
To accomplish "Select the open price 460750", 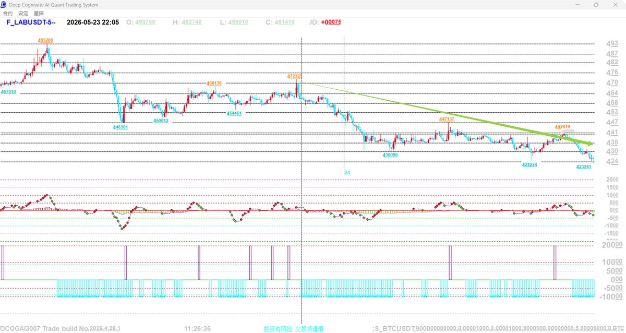I will (145, 22).
